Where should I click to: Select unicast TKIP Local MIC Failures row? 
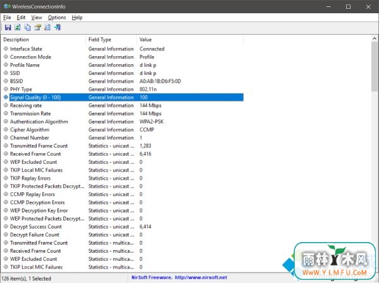point(123,170)
